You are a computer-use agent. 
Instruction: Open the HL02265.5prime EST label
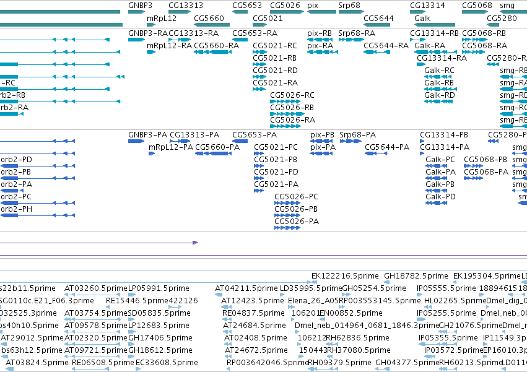(455, 301)
